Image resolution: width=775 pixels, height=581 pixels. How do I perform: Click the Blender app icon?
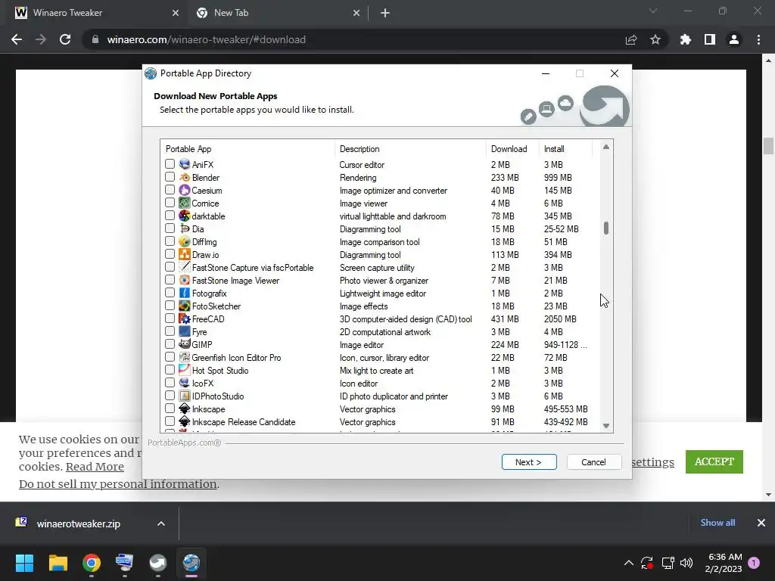[185, 177]
